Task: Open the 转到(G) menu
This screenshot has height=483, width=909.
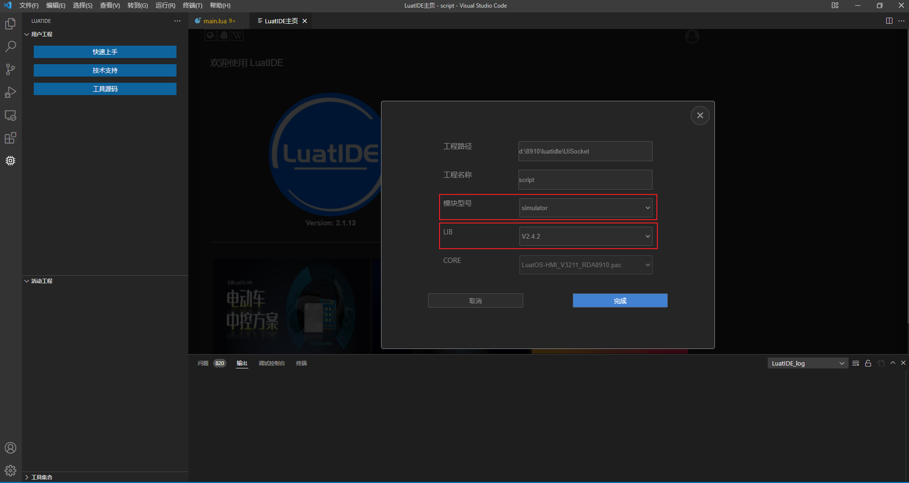Action: [x=138, y=6]
